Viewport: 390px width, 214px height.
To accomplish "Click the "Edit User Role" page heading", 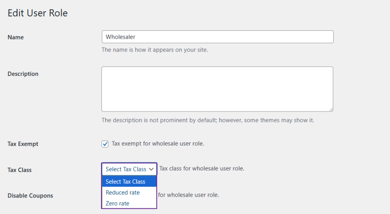I will [38, 13].
